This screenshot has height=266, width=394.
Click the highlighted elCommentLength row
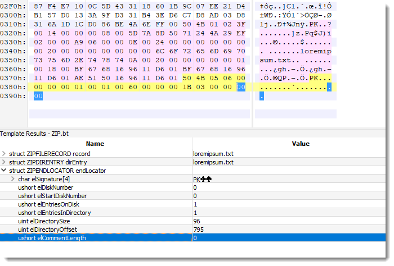click(52, 238)
